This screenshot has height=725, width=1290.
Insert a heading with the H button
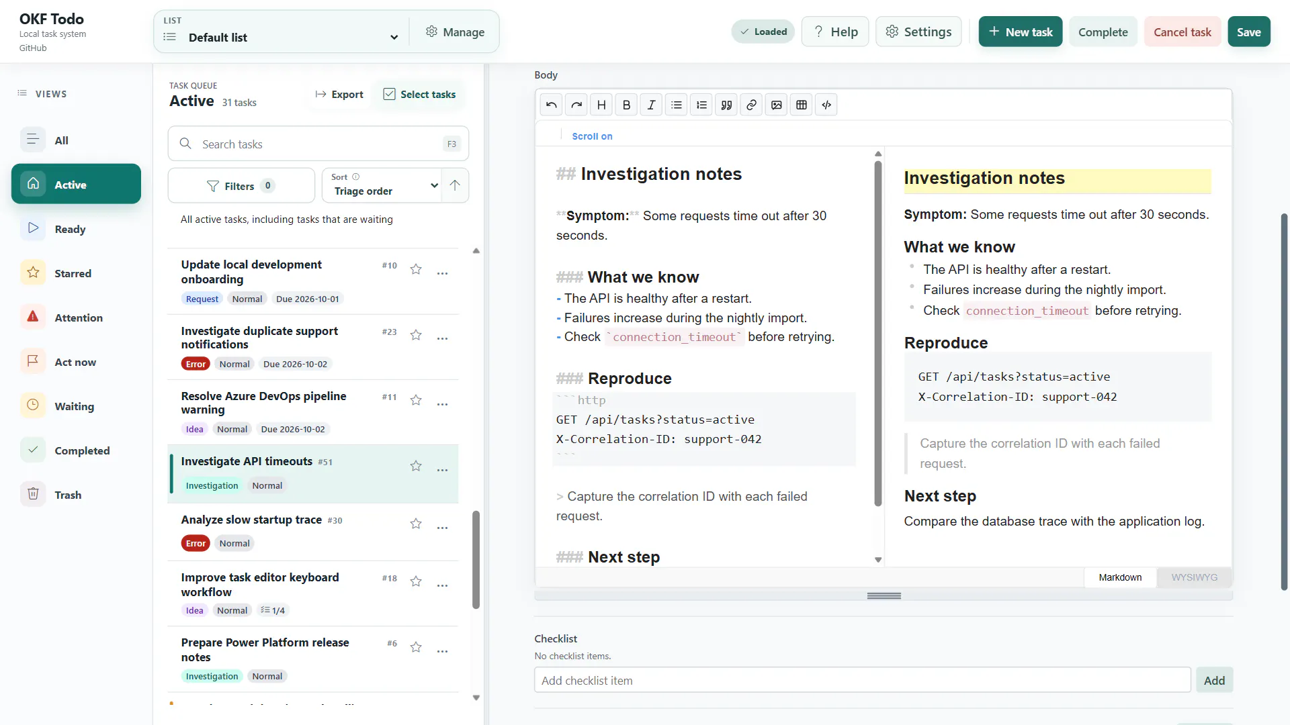[601, 105]
